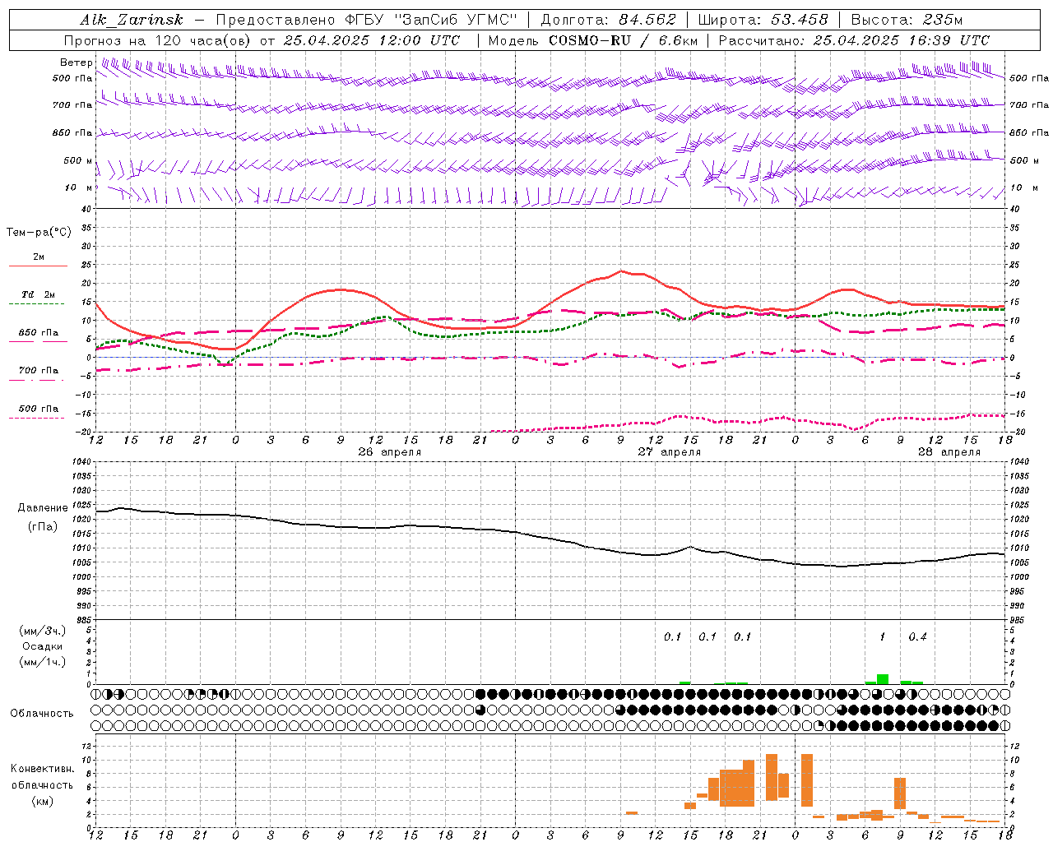Click the computed timestamp 25.04.2025 16:39 UTC

pyautogui.click(x=901, y=40)
